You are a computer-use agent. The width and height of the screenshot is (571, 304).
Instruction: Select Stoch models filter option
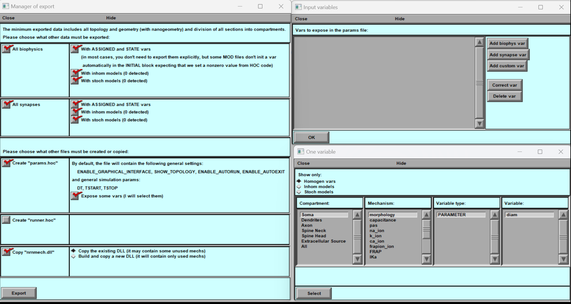(299, 192)
